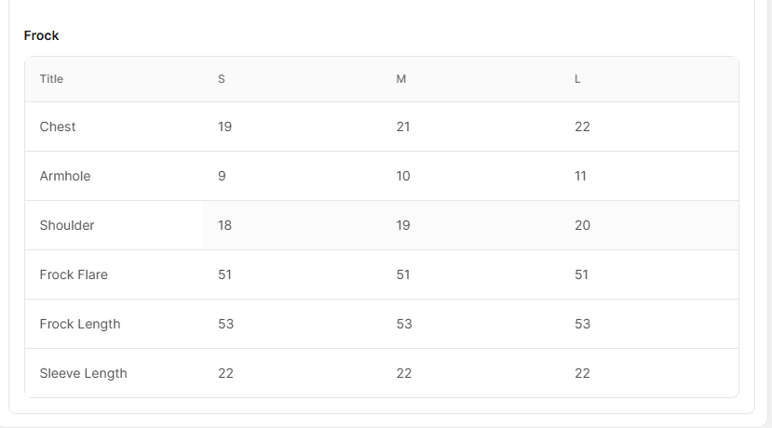Click the S size column header
This screenshot has height=428, width=772.
222,79
